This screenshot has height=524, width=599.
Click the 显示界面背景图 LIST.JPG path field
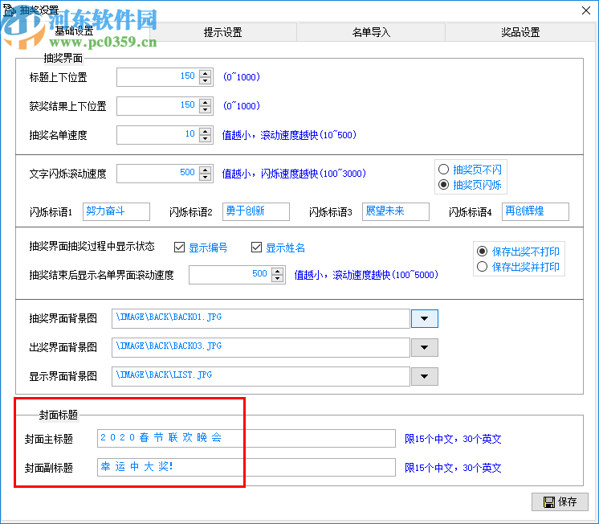[x=261, y=376]
